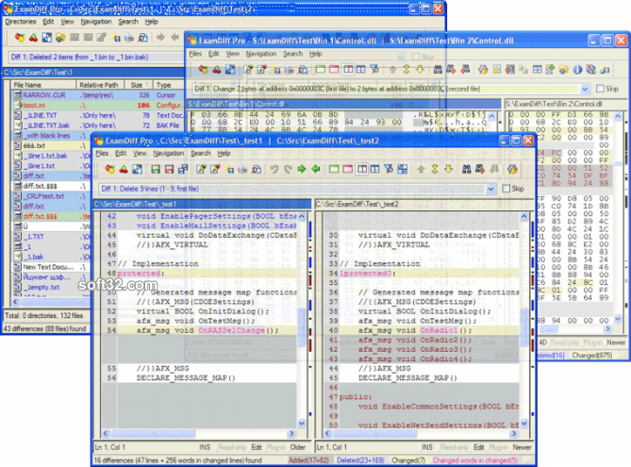Screen dimensions: 631x467
Task: Open Directories menu in directory compare window
Action: (21, 22)
